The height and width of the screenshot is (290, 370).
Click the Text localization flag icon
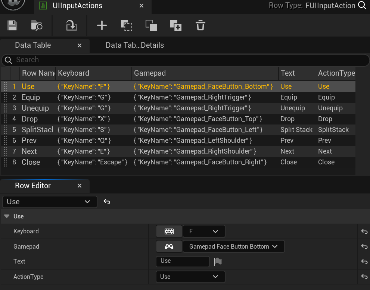(x=218, y=262)
